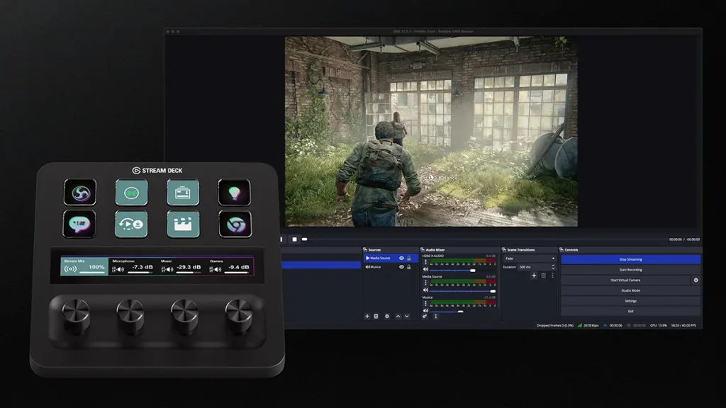The image size is (726, 408).
Task: Open advanced audio properties with the gears icon
Action: coord(425,317)
